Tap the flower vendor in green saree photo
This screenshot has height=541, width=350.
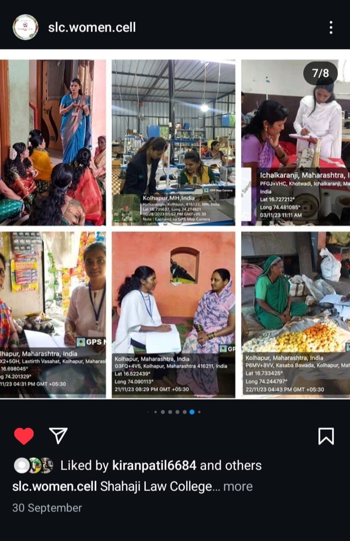(296, 314)
